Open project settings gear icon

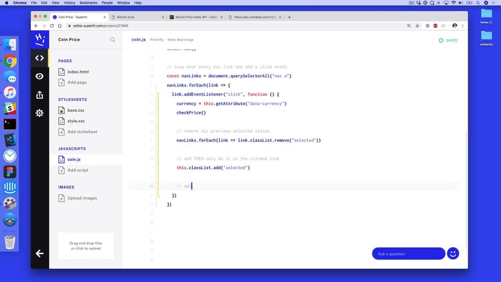[40, 113]
